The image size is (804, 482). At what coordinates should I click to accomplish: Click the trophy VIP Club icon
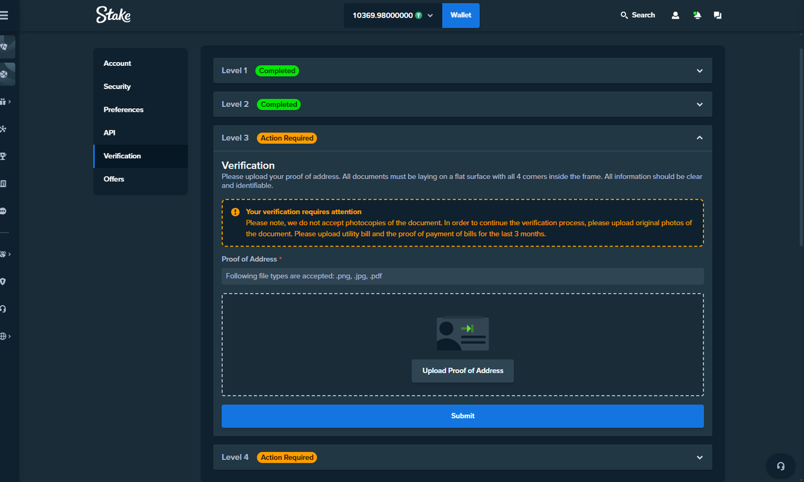[3, 156]
